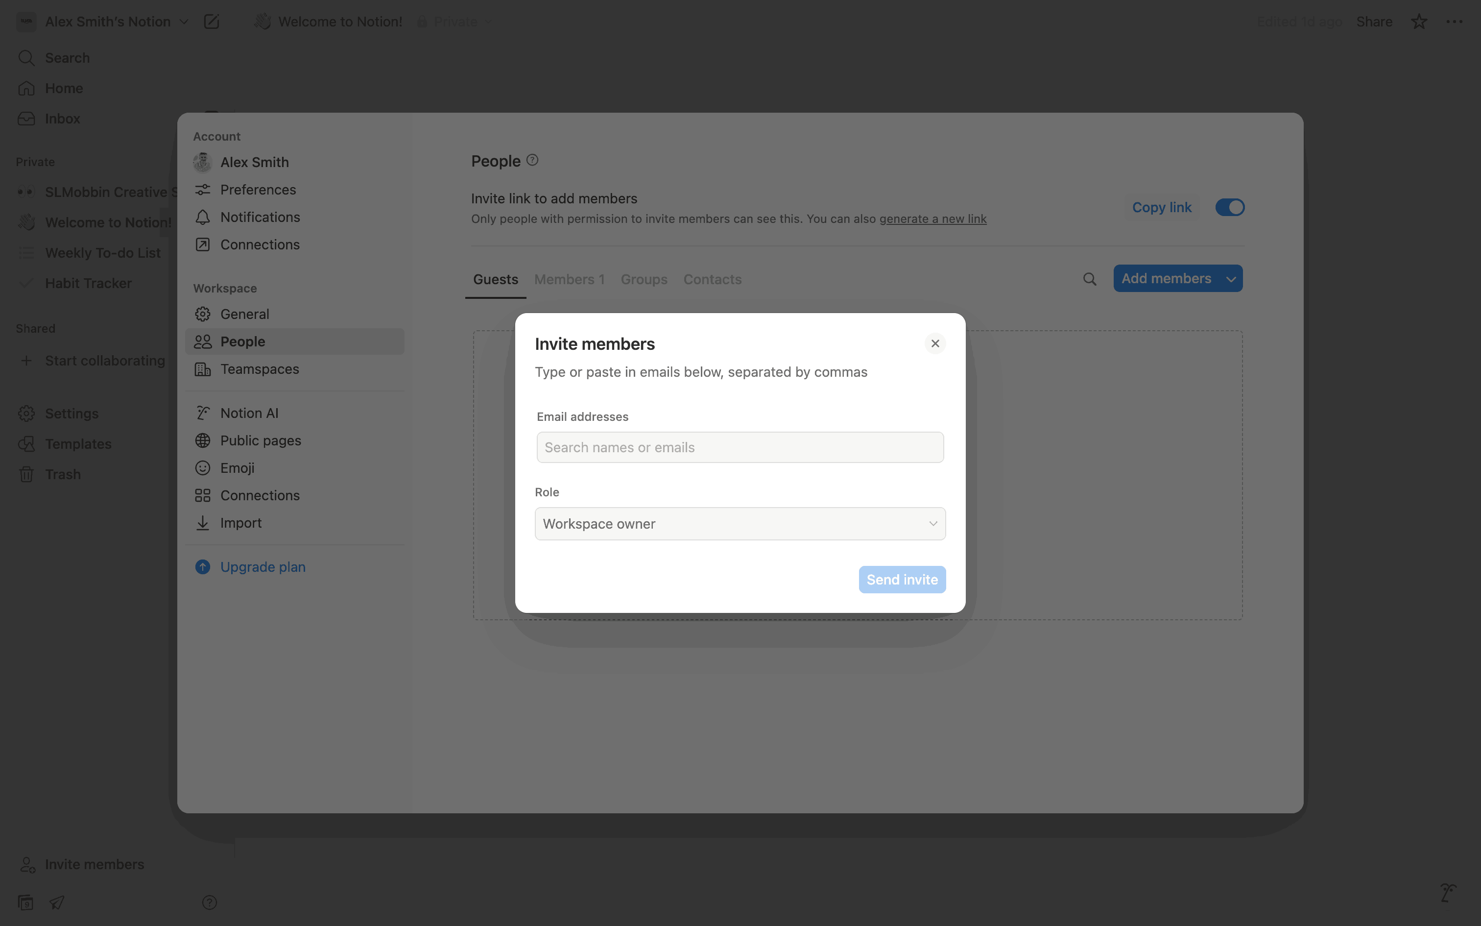Image resolution: width=1481 pixels, height=926 pixels.
Task: Click the search icon beside Add members
Action: click(1089, 279)
